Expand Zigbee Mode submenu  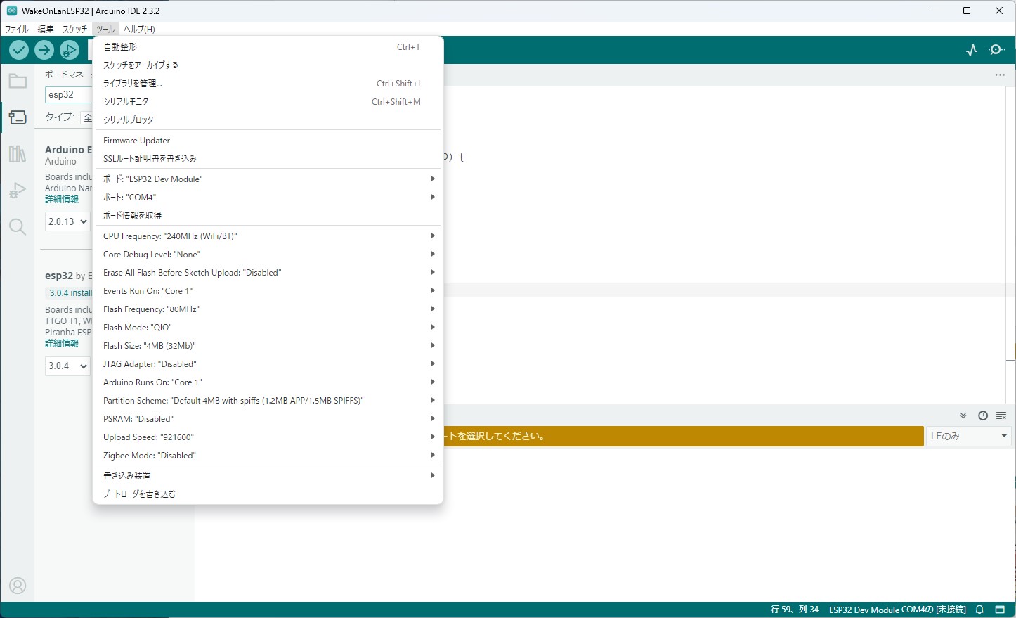[x=268, y=456]
